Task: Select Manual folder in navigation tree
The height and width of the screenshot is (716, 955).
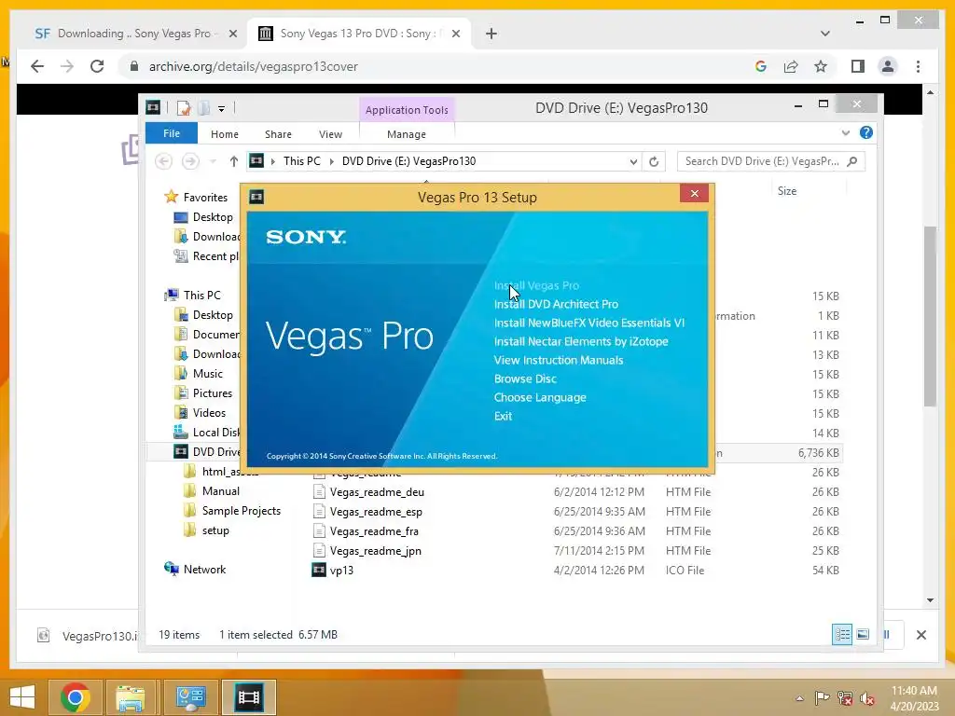Action: tap(220, 491)
